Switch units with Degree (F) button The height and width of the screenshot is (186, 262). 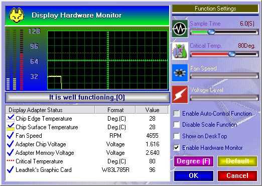(x=194, y=161)
